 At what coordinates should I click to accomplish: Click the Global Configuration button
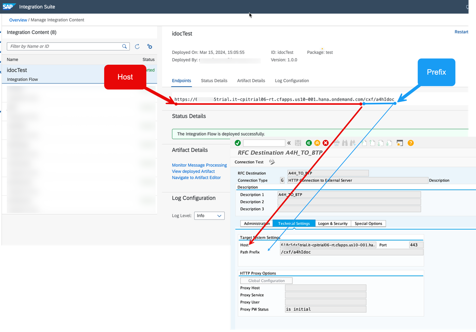coord(266,280)
